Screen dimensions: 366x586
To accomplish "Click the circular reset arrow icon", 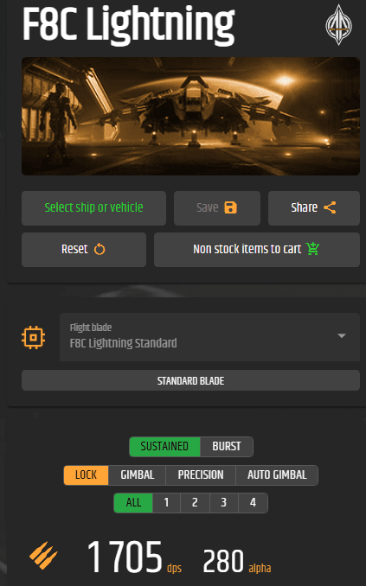I will (x=100, y=249).
